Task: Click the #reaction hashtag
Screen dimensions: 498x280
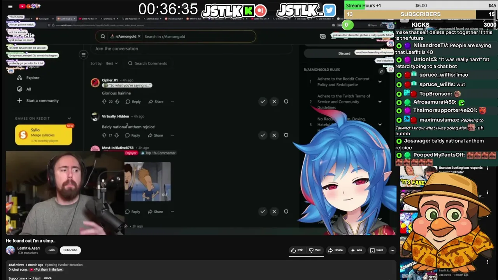Action: click(76, 265)
